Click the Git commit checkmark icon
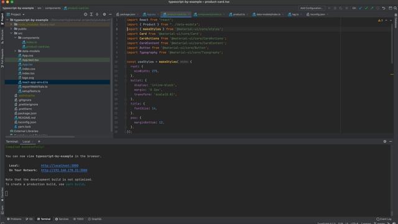 click(x=366, y=8)
